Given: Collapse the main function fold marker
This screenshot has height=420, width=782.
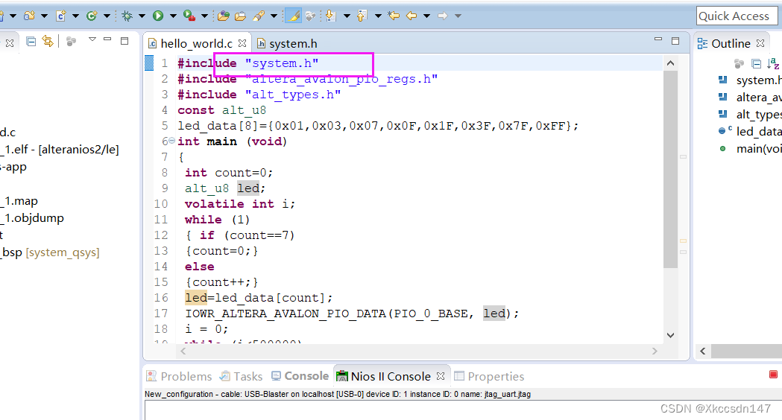Looking at the screenshot, I should (171, 141).
